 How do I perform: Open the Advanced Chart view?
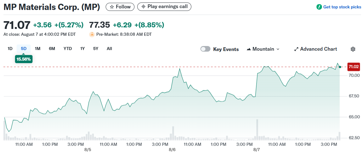point(315,49)
